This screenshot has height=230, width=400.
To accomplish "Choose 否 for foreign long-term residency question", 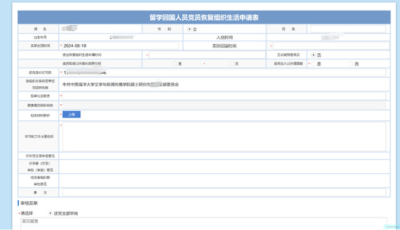I will click(x=231, y=64).
